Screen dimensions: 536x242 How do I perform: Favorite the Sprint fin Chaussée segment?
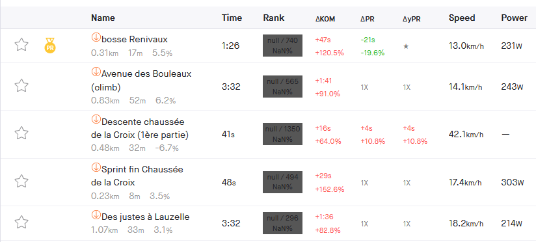[x=21, y=181]
